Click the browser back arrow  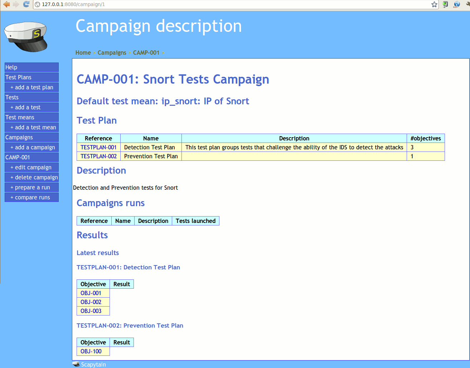coord(6,4)
